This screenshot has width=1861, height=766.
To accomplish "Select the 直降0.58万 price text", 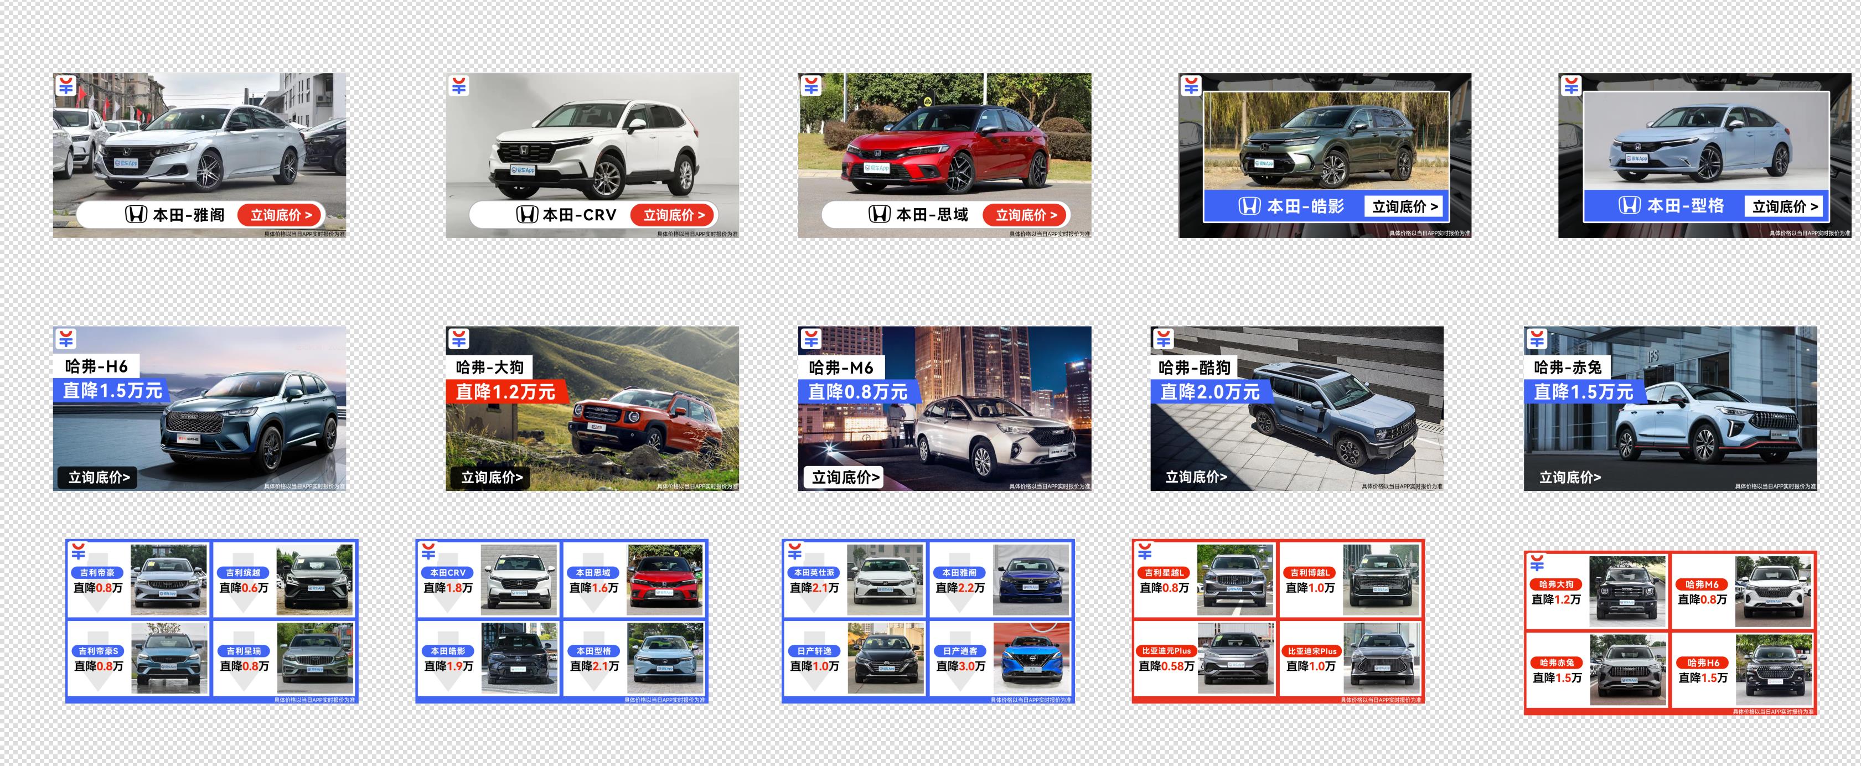I will point(1166,666).
